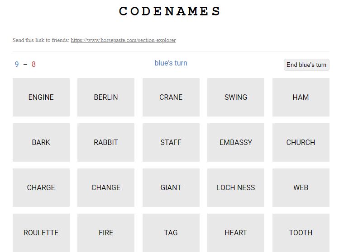
Task: Choose the SWING card
Action: click(x=236, y=97)
